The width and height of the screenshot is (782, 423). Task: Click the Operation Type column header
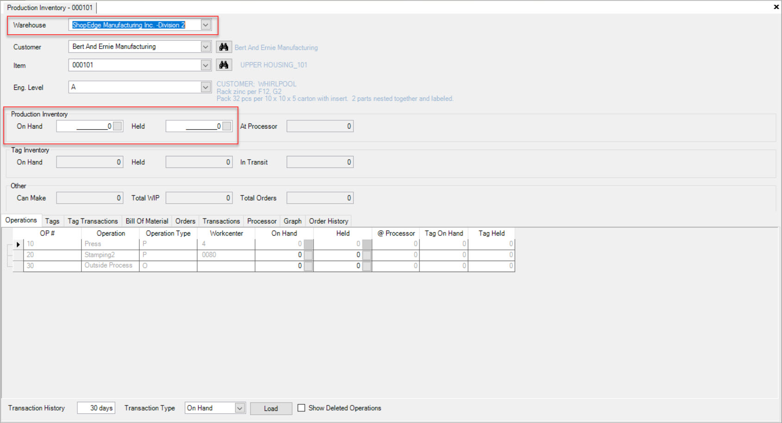click(168, 233)
